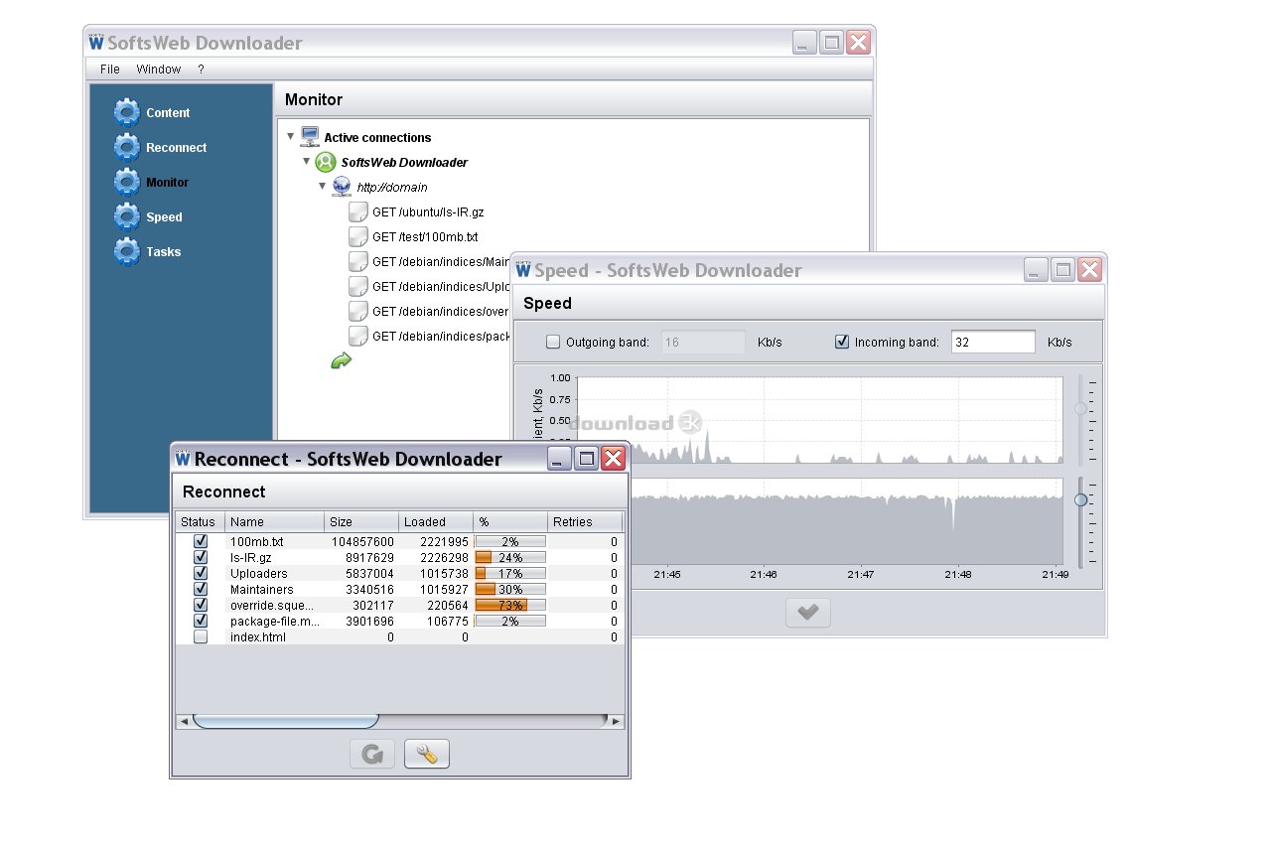Sort by the Loaded column header
The height and width of the screenshot is (844, 1271).
click(x=436, y=521)
